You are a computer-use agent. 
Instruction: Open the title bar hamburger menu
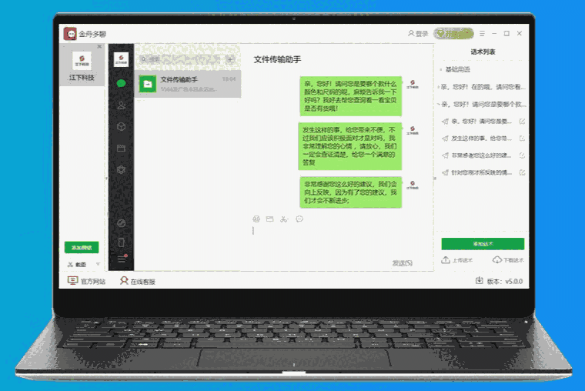point(482,34)
